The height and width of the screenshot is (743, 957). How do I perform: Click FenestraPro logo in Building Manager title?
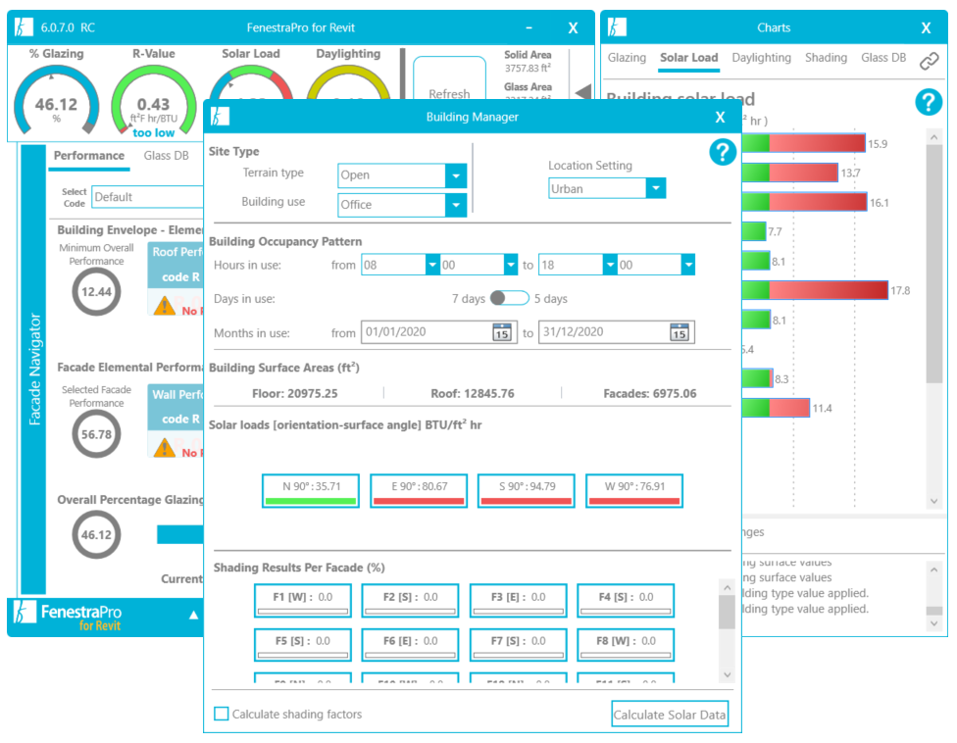tap(220, 117)
